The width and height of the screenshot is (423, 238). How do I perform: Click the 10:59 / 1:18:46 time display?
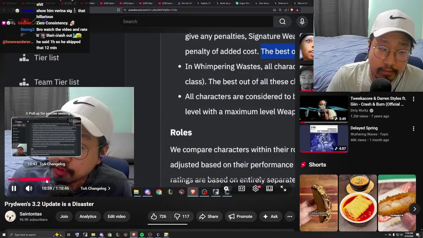click(x=55, y=188)
